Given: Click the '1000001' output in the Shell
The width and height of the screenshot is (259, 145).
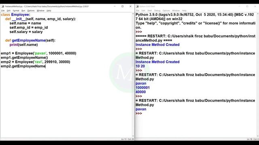Looking at the screenshot, I should click(x=142, y=88).
